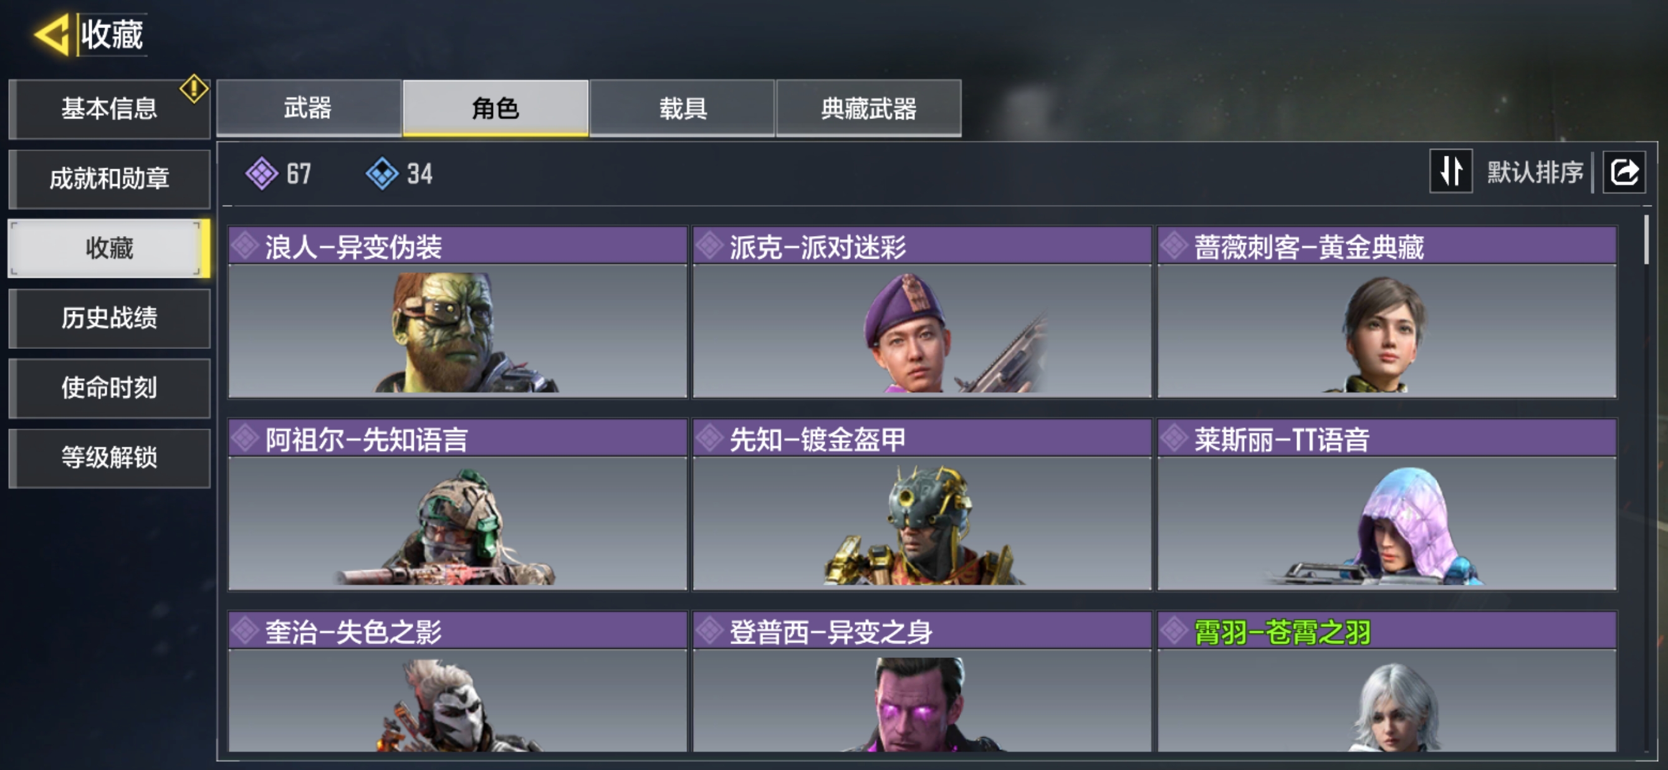Switch to the 载具 tab

point(683,108)
